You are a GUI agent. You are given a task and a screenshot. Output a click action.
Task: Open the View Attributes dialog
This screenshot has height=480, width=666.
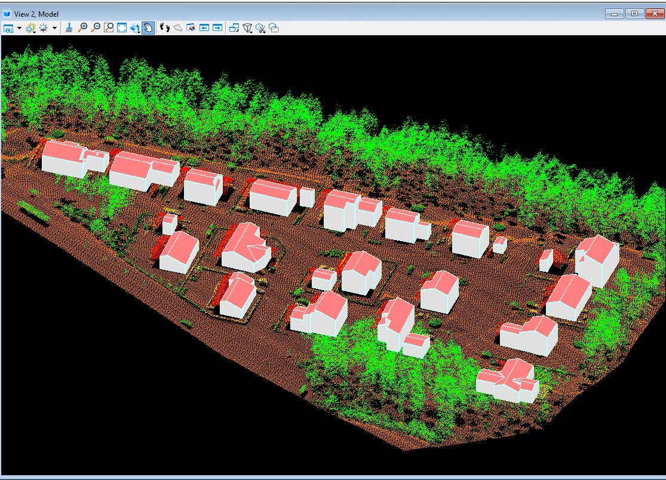click(8, 28)
